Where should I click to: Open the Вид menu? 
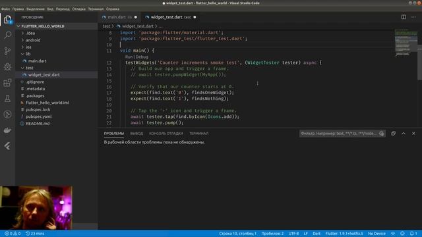click(x=50, y=9)
